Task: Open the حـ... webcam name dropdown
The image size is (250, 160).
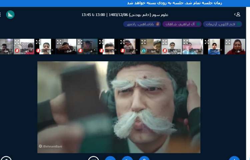Action: (132, 51)
